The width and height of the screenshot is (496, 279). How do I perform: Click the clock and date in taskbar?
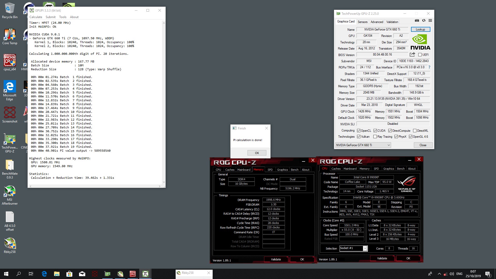point(473,274)
